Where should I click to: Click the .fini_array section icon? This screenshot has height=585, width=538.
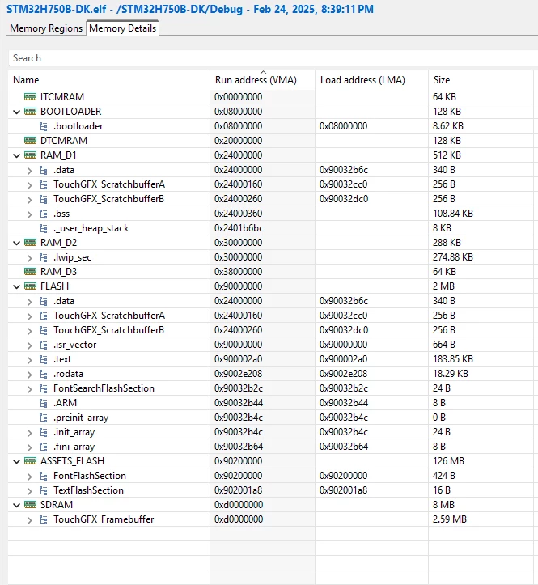coord(43,447)
